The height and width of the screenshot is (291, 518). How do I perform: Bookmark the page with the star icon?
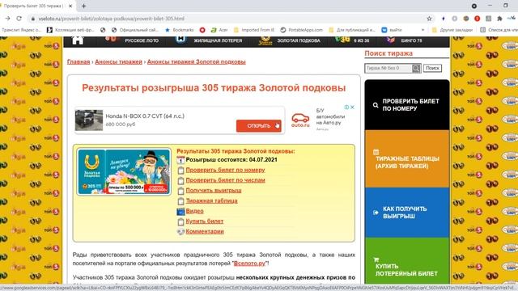click(x=429, y=19)
